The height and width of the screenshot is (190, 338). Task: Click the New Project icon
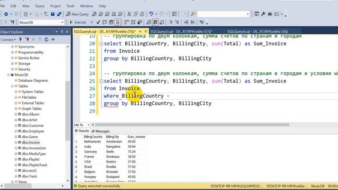tap(26, 14)
